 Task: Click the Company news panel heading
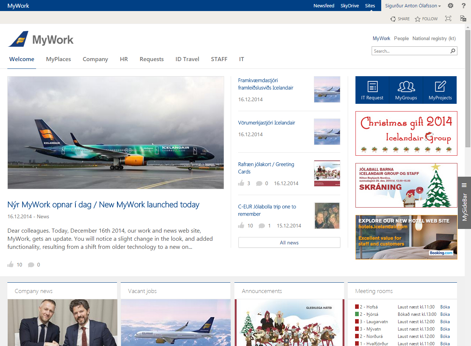(33, 291)
